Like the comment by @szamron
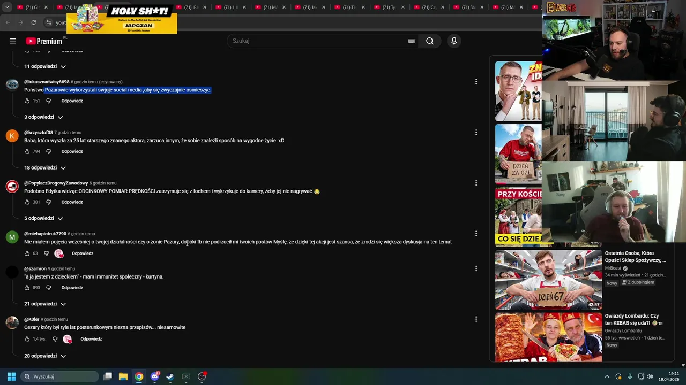The width and height of the screenshot is (686, 385). coord(27,288)
